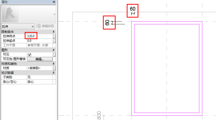The width and height of the screenshot is (216, 120).
Task: Click the 子类别 value 无
Action: pyautogui.click(x=40, y=77)
